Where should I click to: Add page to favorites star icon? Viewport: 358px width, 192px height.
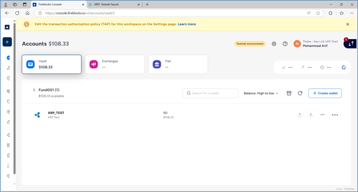coord(318,13)
